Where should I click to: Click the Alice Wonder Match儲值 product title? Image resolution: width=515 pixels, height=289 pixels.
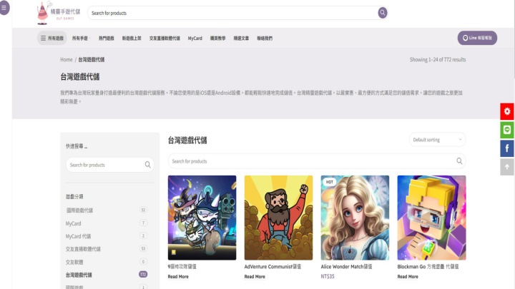pos(346,267)
